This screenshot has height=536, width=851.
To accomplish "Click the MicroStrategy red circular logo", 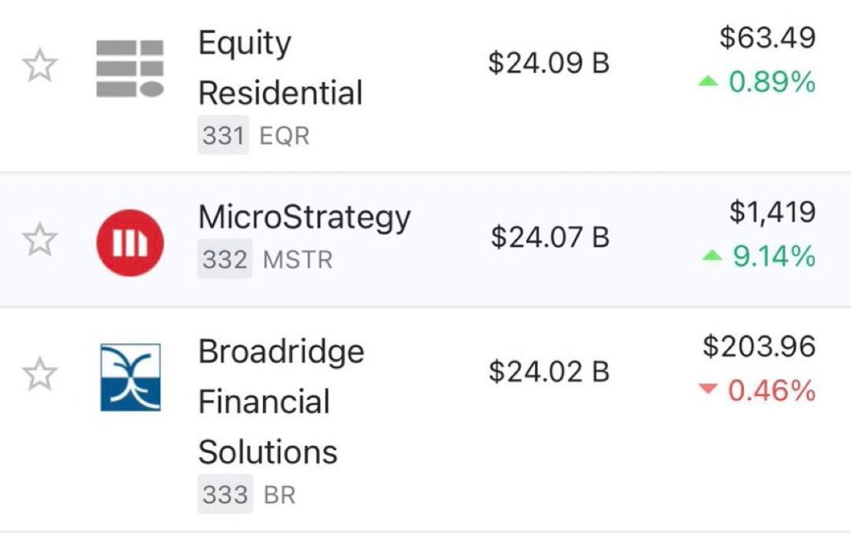I will pyautogui.click(x=128, y=241).
